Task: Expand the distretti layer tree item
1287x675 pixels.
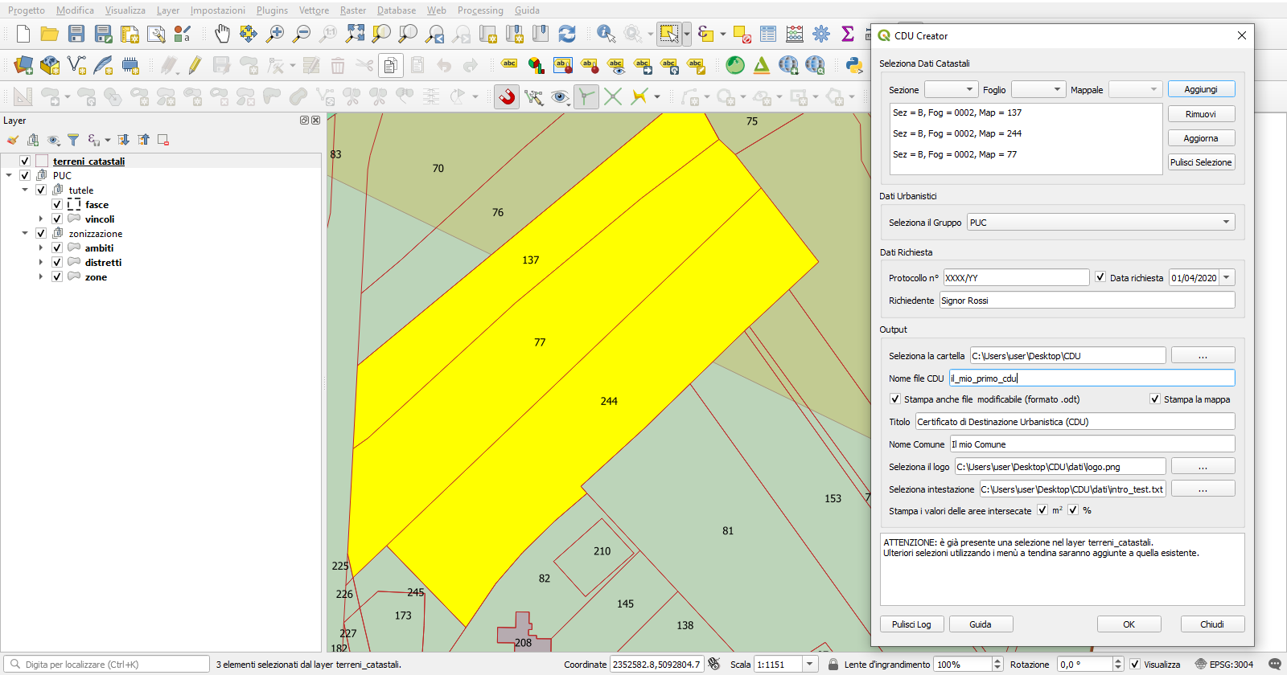Action: 41,263
